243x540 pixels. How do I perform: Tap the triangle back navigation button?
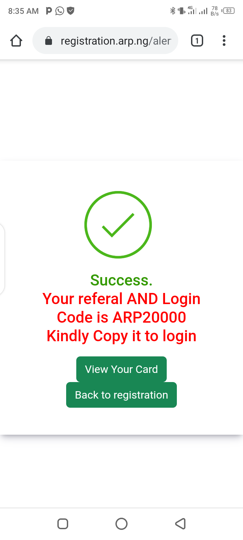tap(181, 524)
